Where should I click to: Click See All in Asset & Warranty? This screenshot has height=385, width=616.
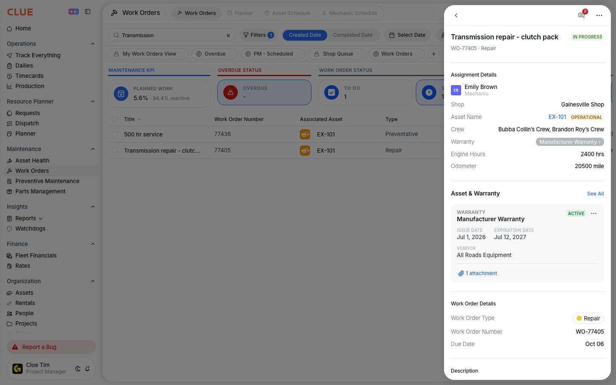click(595, 194)
